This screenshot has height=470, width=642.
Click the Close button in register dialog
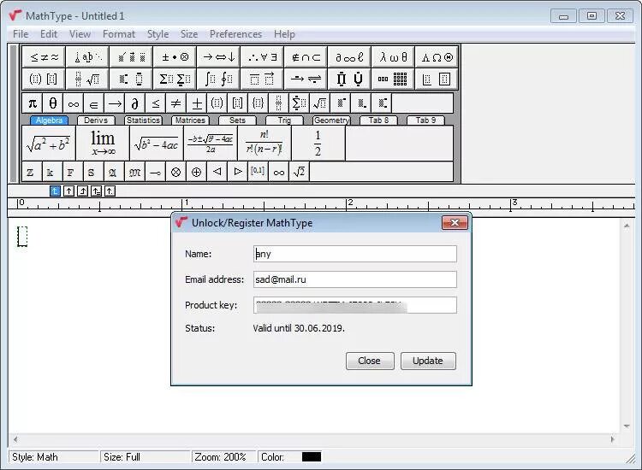click(370, 361)
